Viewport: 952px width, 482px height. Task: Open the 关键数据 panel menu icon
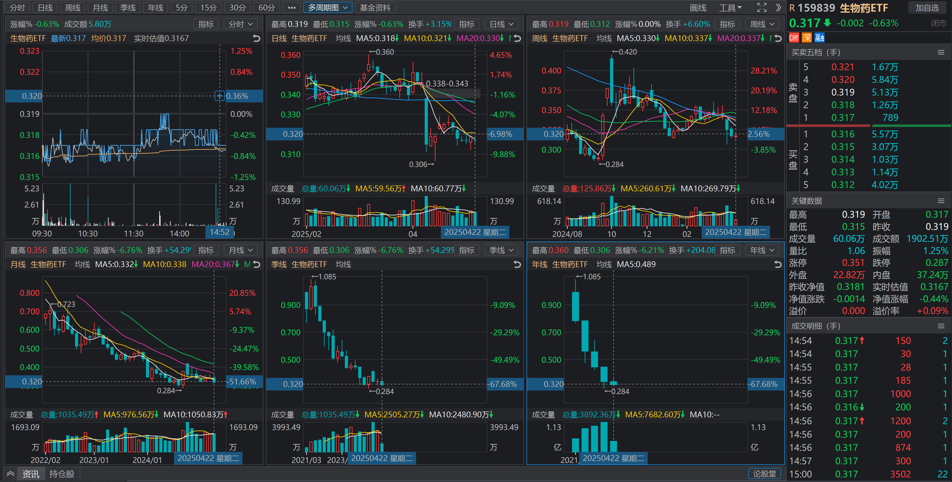click(941, 201)
